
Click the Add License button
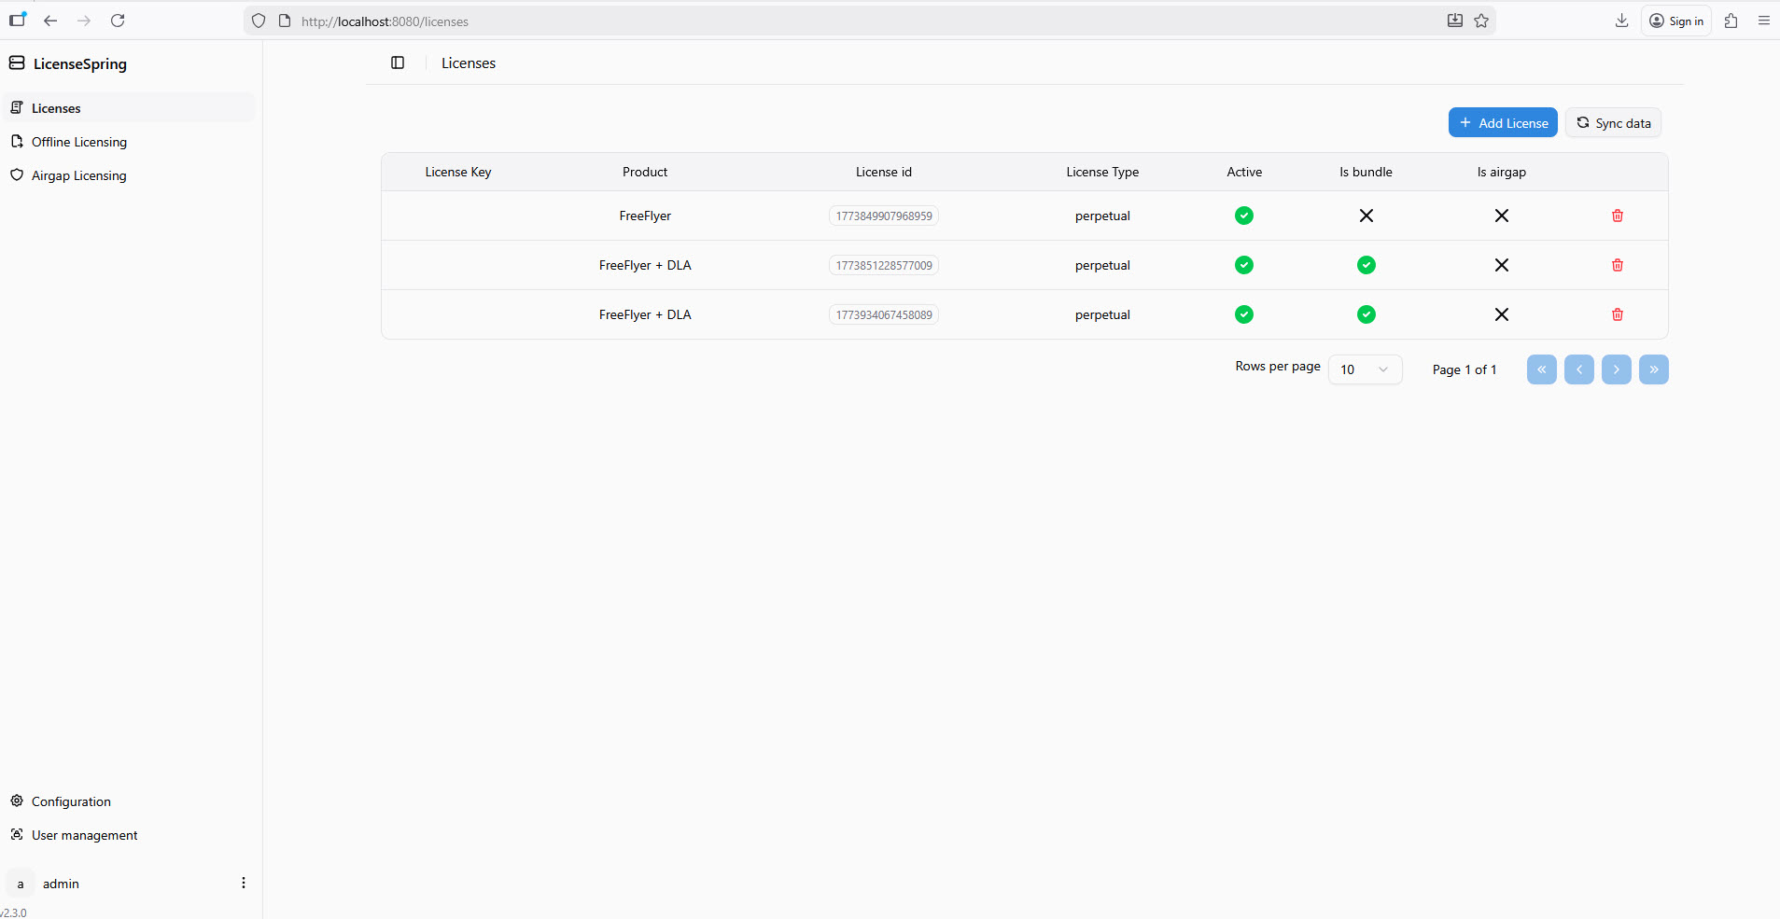point(1502,123)
